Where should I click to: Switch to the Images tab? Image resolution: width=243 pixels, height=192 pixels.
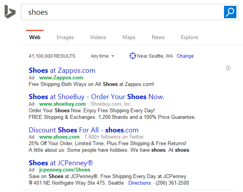65,37
